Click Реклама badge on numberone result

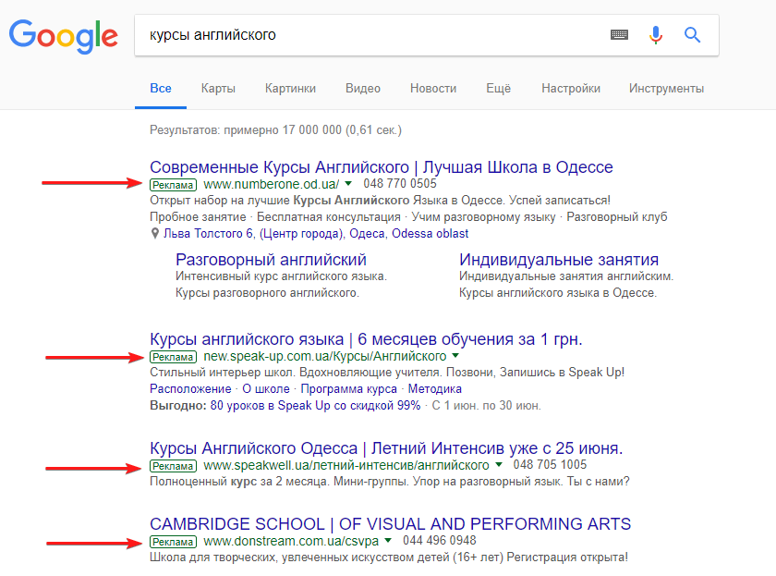[x=174, y=185]
